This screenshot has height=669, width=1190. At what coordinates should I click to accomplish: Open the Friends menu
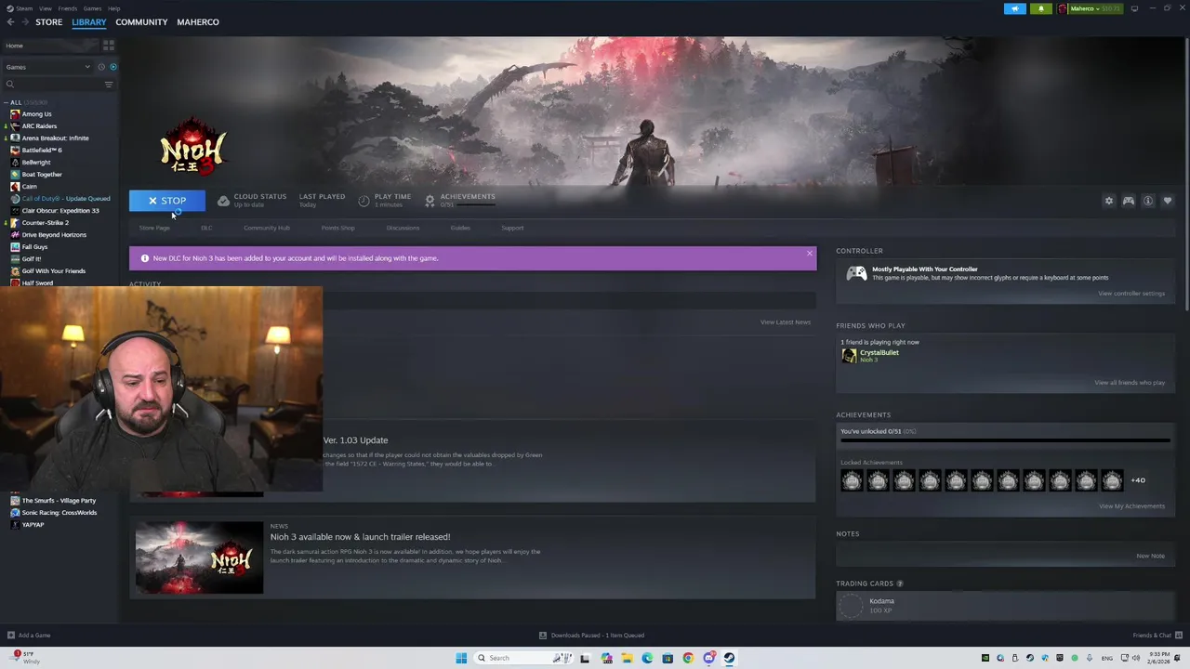coord(67,8)
